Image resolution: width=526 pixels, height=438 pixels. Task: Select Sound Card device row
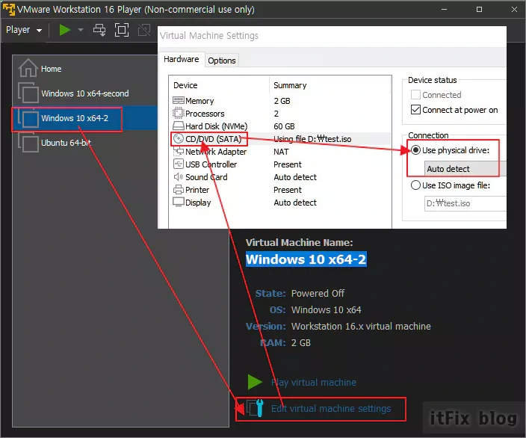280,177
